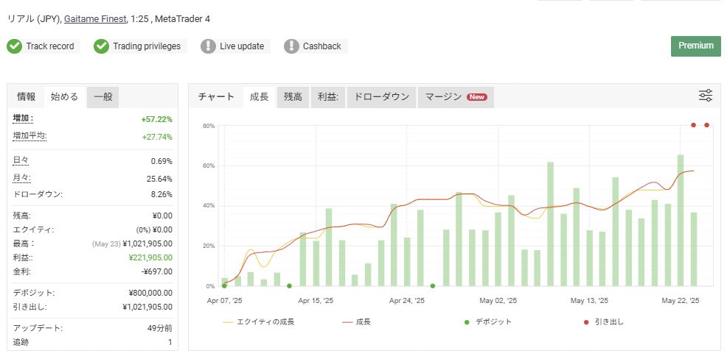Click the 25.64% monthly value
The width and height of the screenshot is (727, 356).
(159, 179)
